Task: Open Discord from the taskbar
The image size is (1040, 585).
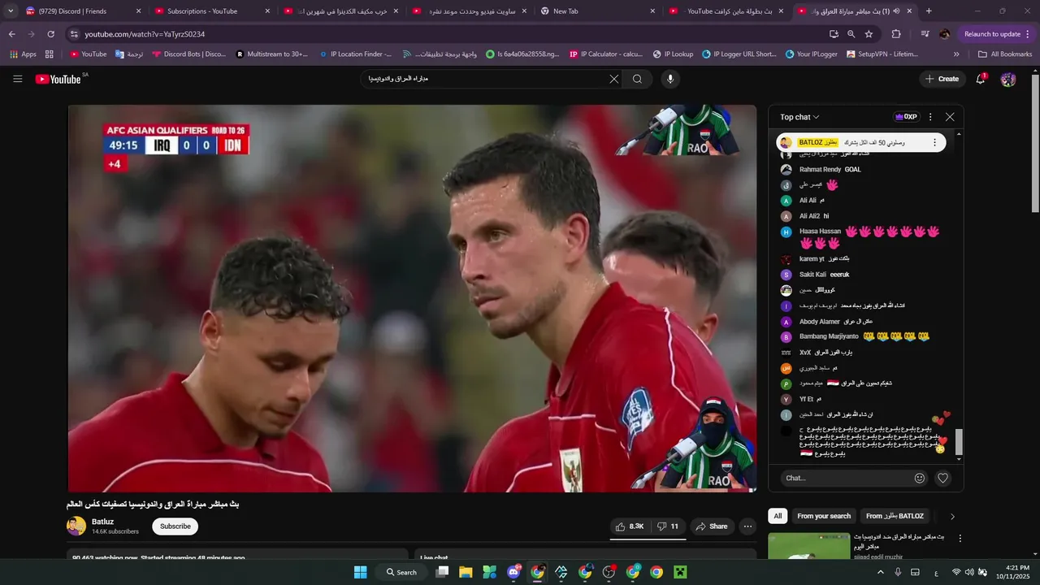Action: coord(513,572)
